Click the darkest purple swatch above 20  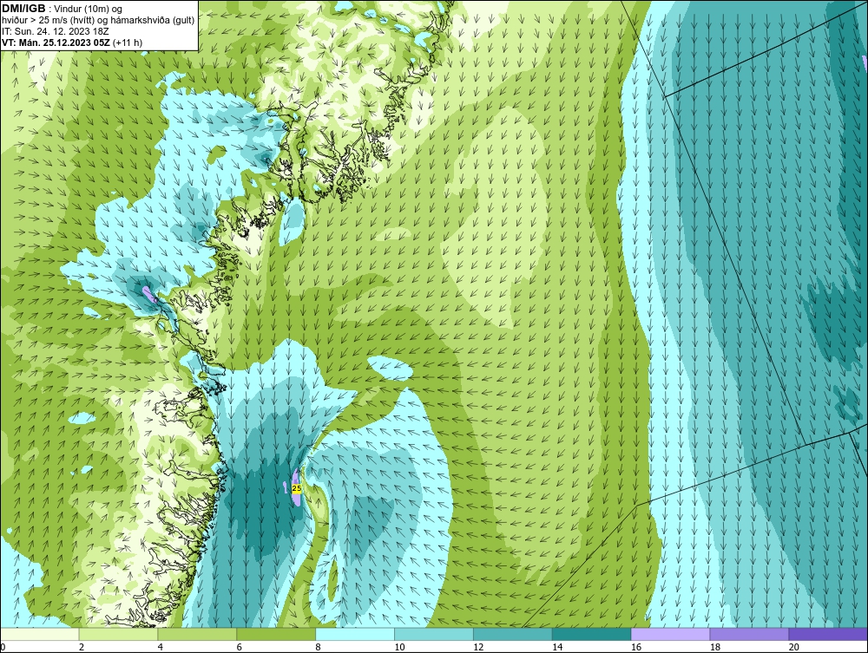tap(828, 634)
